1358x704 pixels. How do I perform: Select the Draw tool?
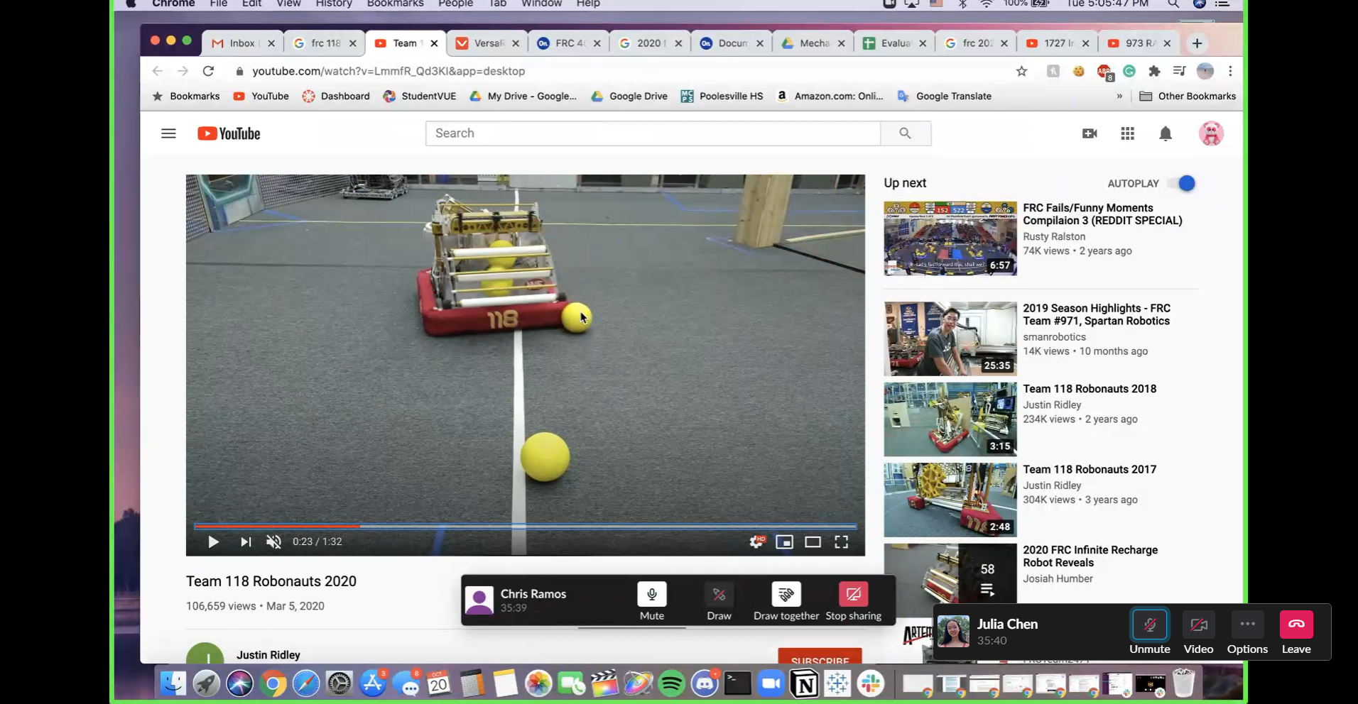pyautogui.click(x=719, y=602)
